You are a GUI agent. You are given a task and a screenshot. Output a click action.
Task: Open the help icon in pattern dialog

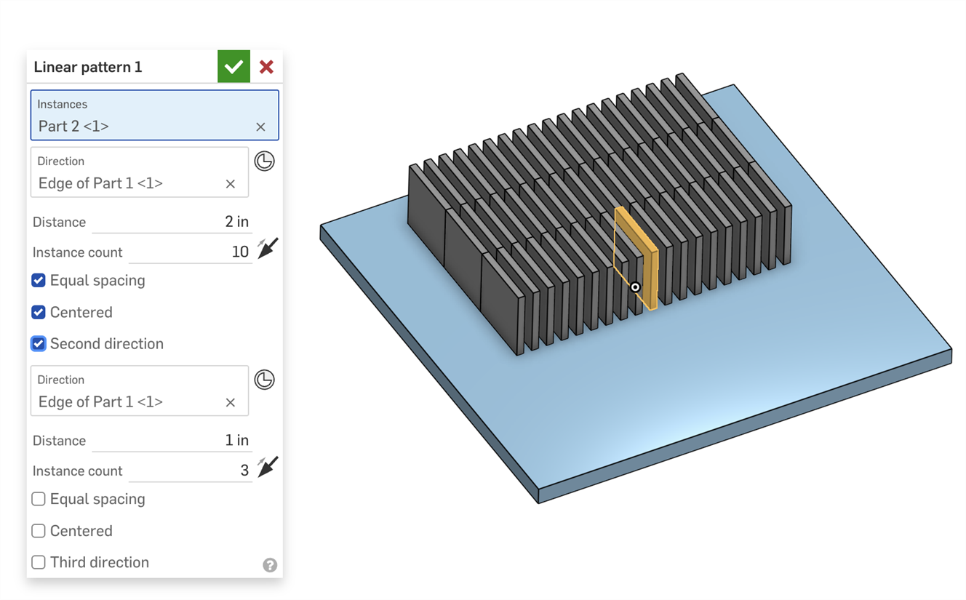[x=270, y=565]
